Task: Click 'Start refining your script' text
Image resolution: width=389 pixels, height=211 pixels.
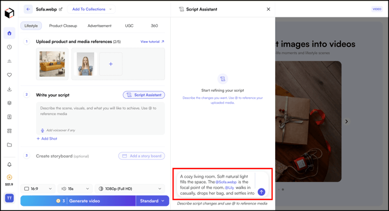Action: tap(223, 91)
